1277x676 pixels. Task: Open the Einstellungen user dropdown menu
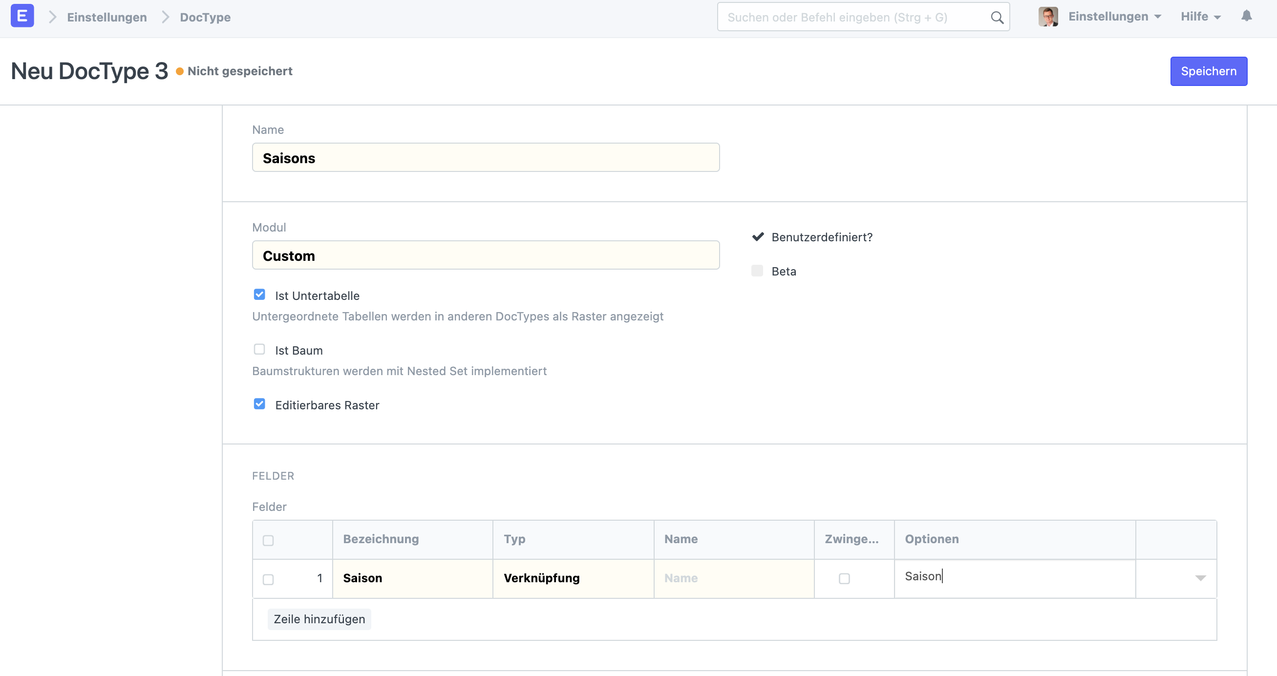tap(1114, 17)
